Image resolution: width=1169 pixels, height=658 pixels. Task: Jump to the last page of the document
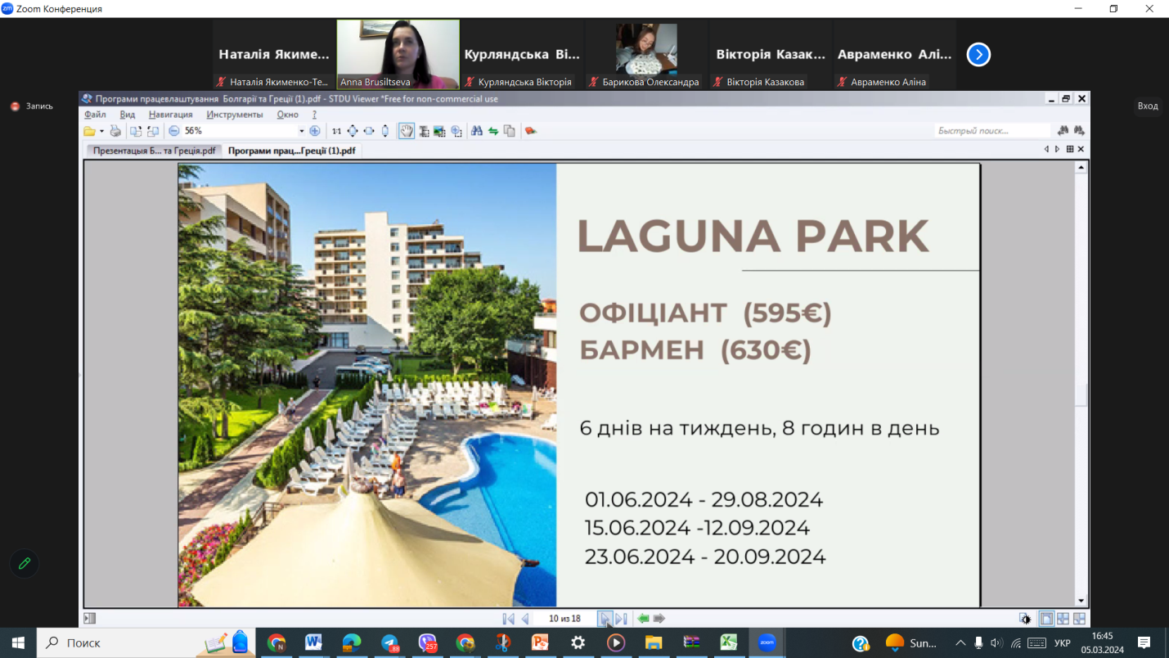click(x=621, y=619)
